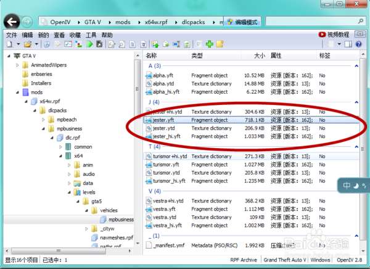This screenshot has width=370, height=269.
Task: Select enbseries folder in tree
Action: pyautogui.click(x=37, y=74)
